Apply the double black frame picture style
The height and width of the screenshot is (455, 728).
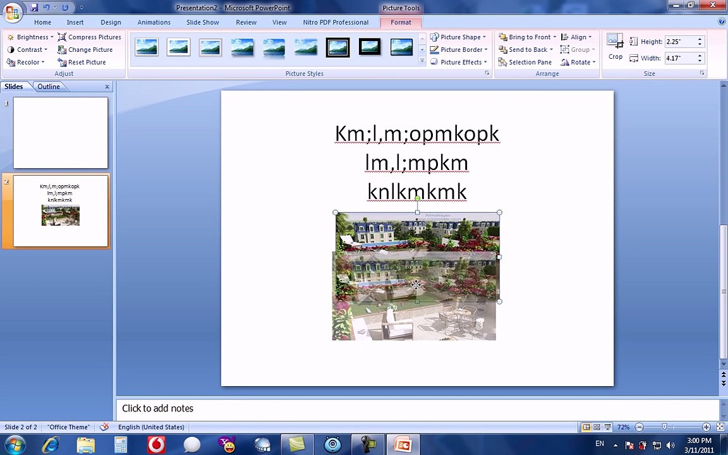337,47
